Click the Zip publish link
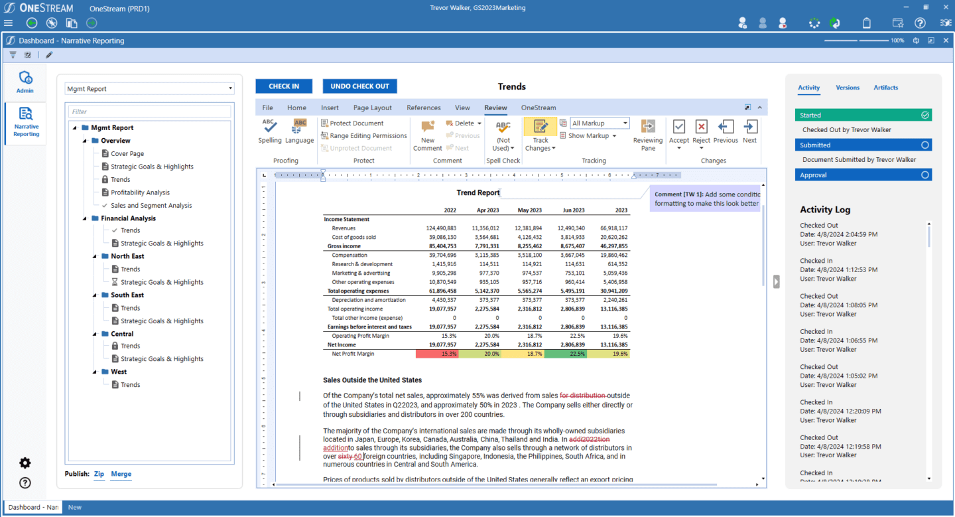Image resolution: width=955 pixels, height=517 pixels. (x=99, y=474)
